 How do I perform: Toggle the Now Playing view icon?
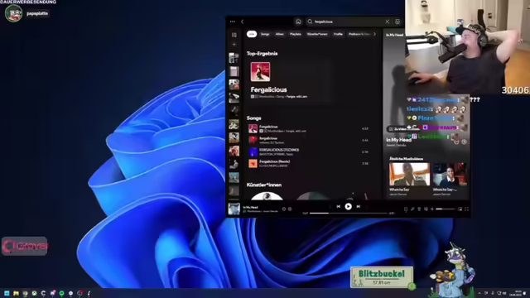406,209
